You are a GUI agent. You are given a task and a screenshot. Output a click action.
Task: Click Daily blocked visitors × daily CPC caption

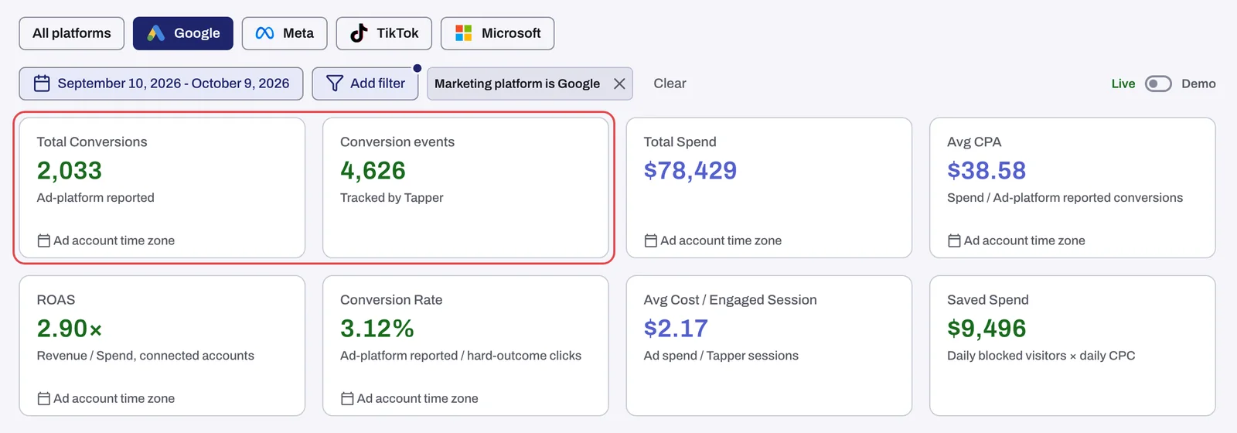coord(1041,356)
